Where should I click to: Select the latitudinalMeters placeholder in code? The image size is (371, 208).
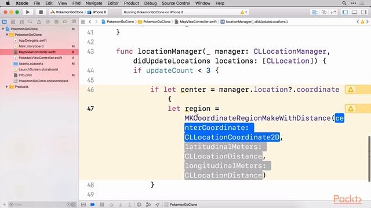click(x=225, y=151)
